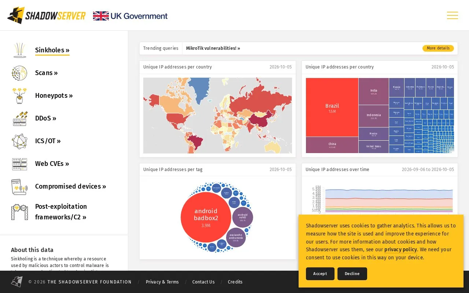Open Compromised devices section
This screenshot has height=293, width=469.
click(71, 186)
